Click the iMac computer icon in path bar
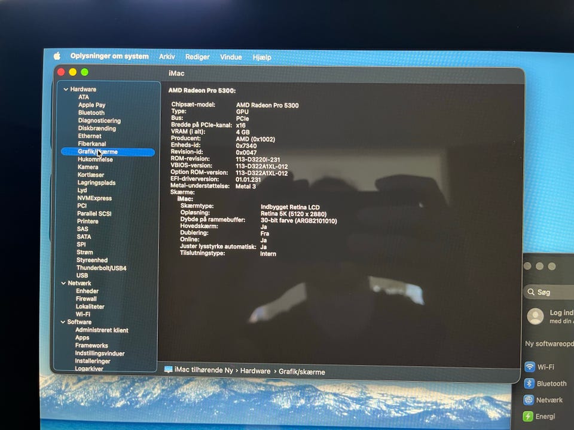 pos(169,369)
